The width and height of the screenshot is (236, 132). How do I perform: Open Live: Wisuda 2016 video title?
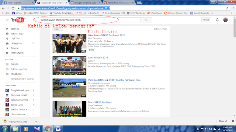98,58
